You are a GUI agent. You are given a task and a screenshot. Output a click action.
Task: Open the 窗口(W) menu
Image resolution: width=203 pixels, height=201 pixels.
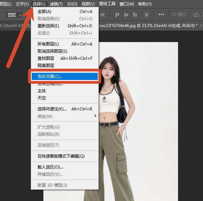pos(126,4)
